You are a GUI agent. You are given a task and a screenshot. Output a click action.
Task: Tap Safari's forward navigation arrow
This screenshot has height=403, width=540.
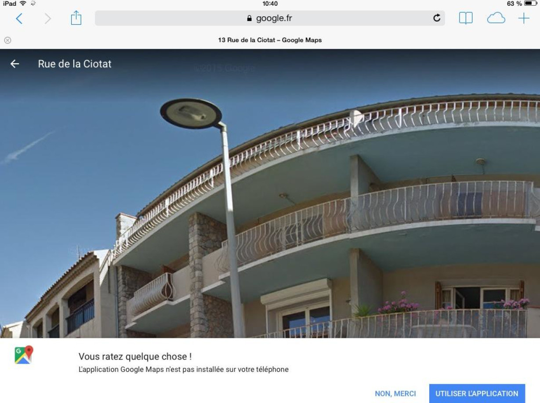47,18
